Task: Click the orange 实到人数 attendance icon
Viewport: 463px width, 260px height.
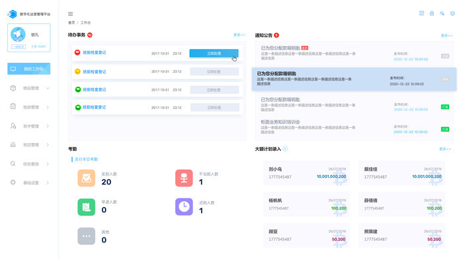Action: pos(86,178)
